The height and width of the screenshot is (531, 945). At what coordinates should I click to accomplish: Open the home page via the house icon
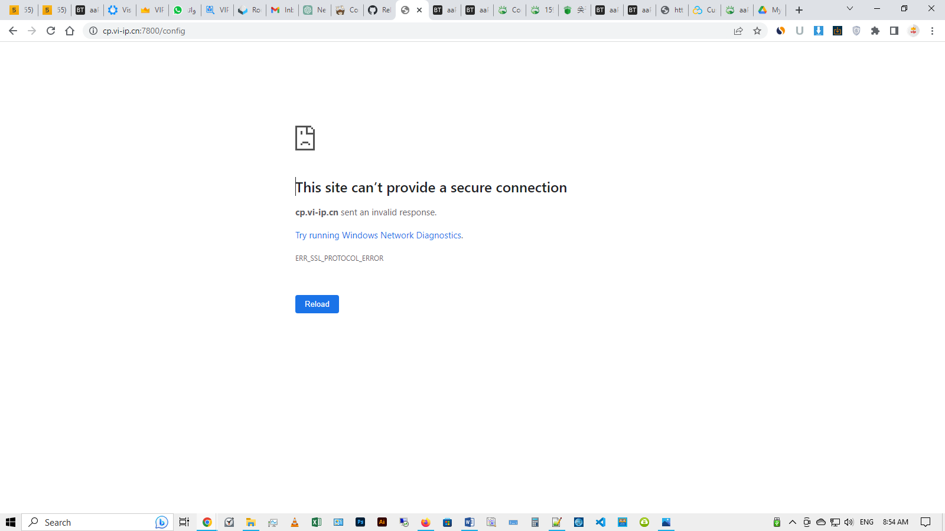[x=70, y=31]
